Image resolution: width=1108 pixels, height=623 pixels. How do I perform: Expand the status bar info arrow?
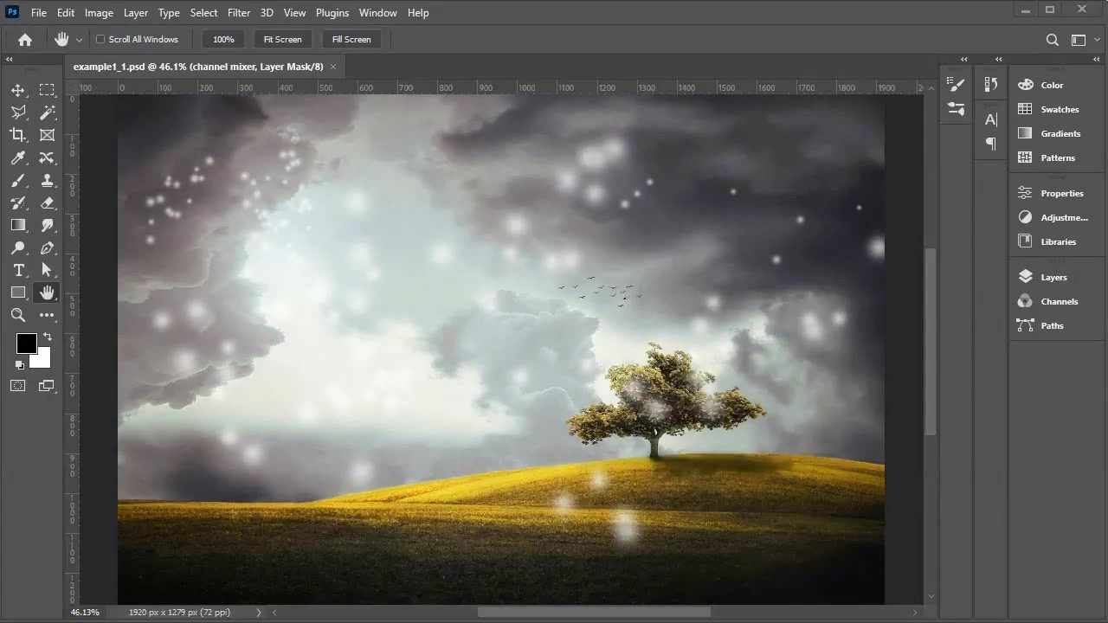tap(258, 613)
